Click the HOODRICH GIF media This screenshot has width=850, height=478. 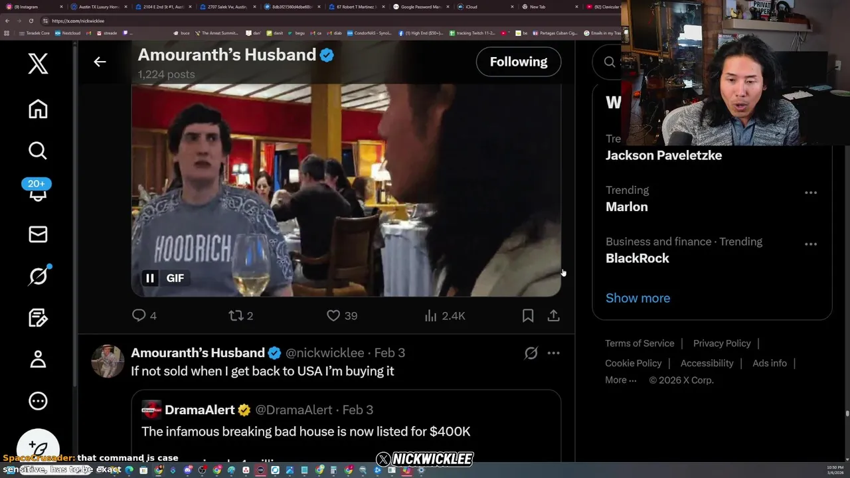click(346, 190)
